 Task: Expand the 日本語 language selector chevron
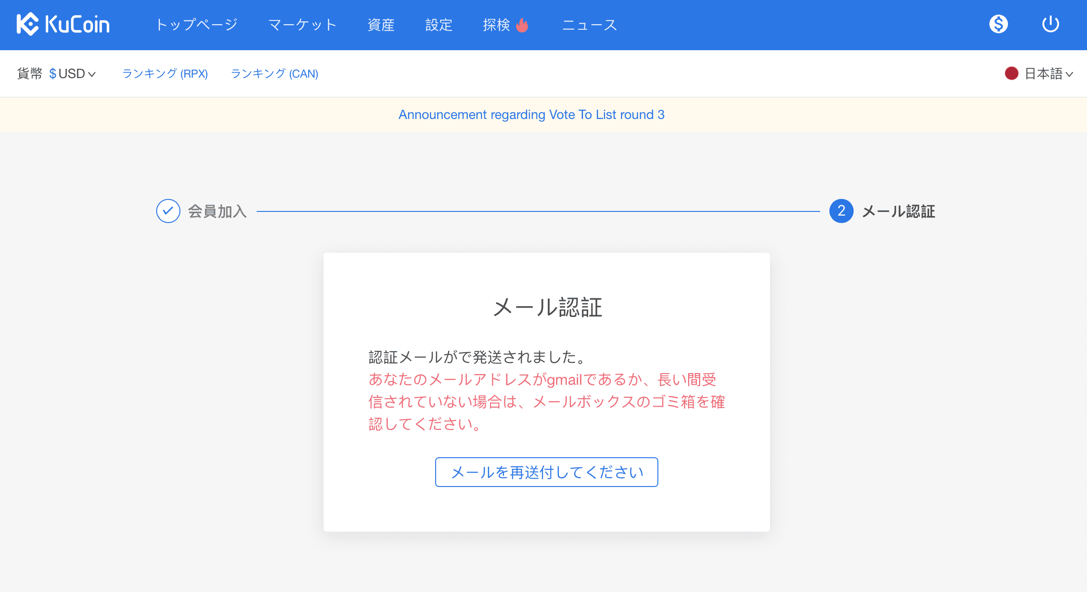click(1069, 74)
